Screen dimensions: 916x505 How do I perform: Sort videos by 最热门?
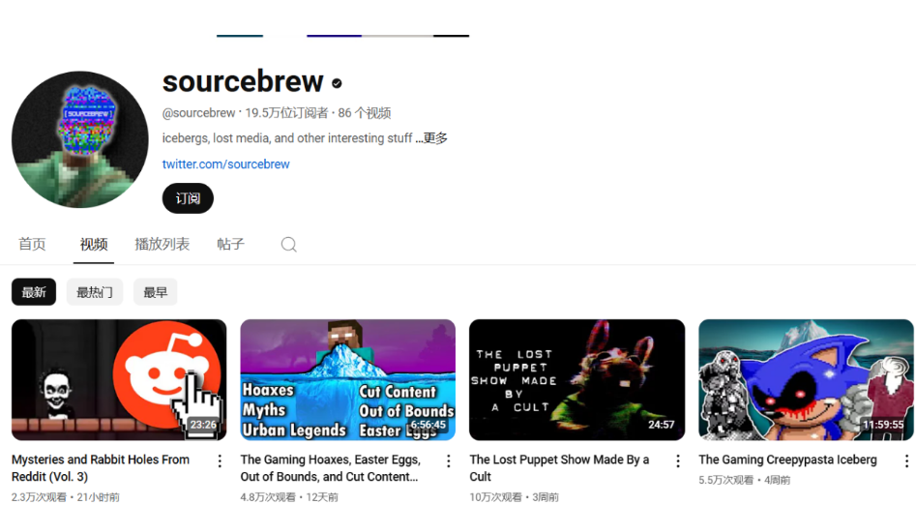[95, 291]
